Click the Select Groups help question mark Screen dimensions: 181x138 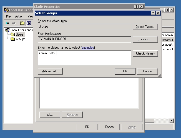point(153,13)
